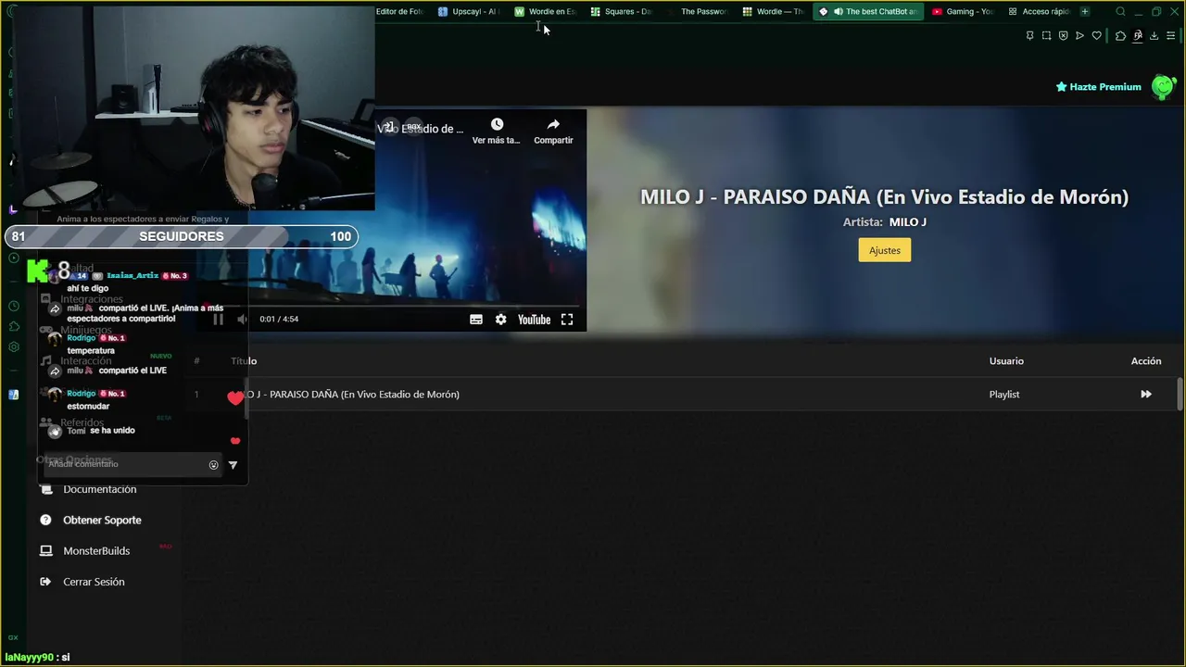Toggle subtitles in the YouTube player
Screen dimensions: 1186x667
coord(476,320)
